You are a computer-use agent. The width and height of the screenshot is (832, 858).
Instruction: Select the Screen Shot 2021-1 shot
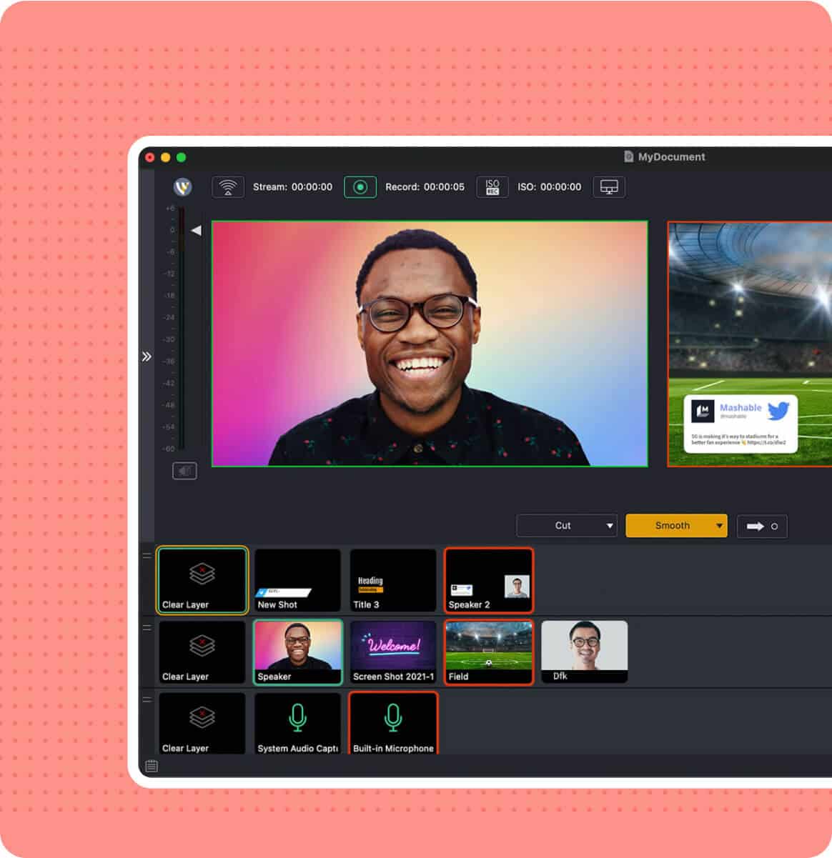click(393, 652)
